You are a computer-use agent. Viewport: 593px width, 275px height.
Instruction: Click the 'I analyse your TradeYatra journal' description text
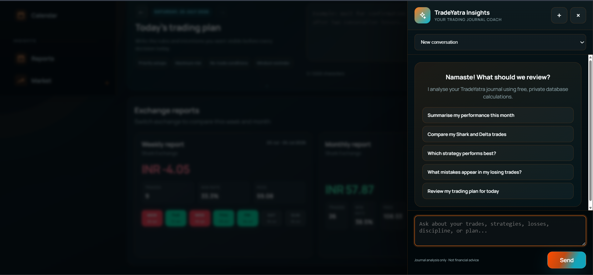[x=498, y=93]
